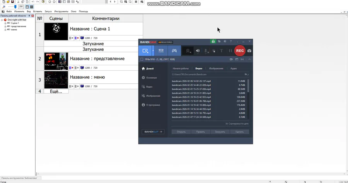Collapse the Bandicam panel with up chevron

249,59
